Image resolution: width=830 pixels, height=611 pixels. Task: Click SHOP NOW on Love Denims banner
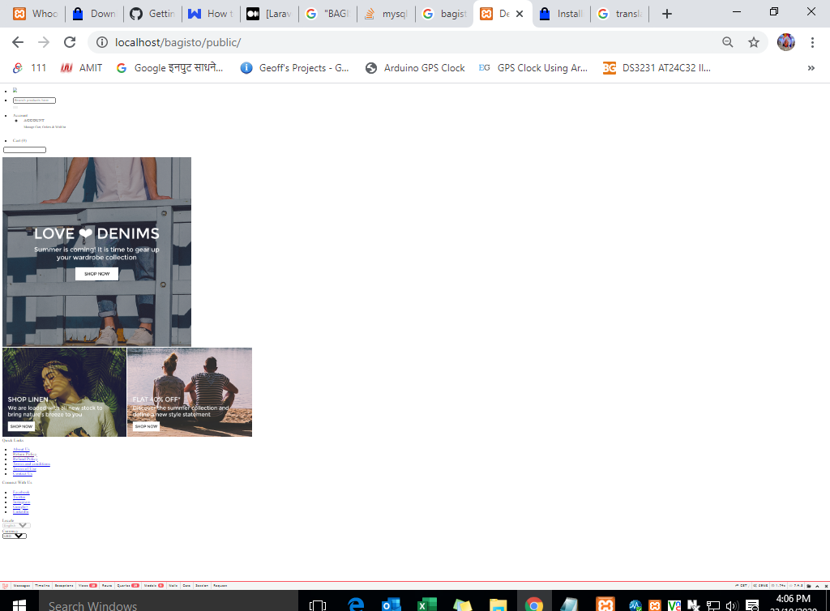pyautogui.click(x=97, y=274)
